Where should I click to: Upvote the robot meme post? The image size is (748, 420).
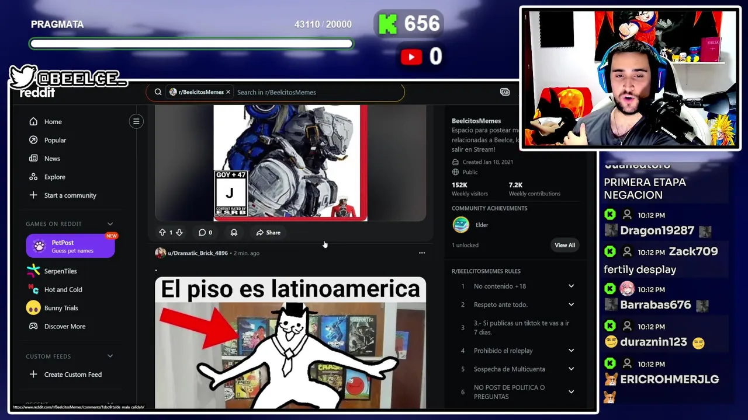(x=162, y=232)
